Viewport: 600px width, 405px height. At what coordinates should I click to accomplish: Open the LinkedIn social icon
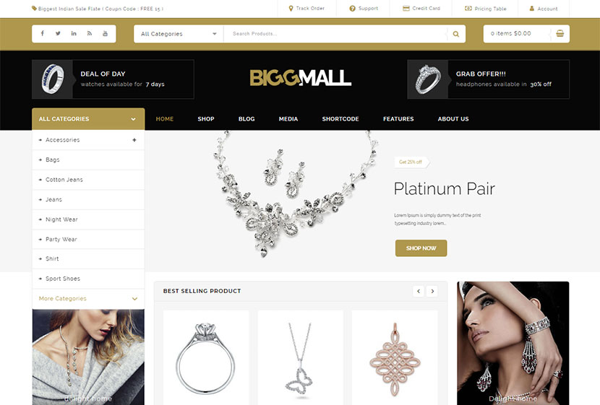click(74, 34)
